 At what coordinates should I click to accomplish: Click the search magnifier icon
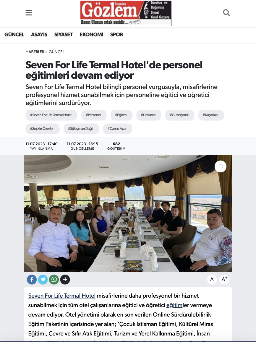(227, 13)
